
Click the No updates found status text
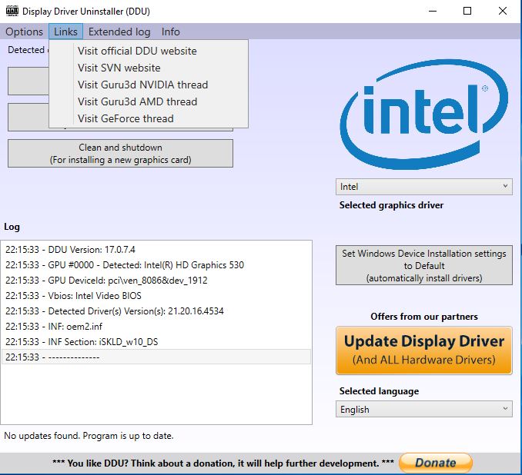click(x=89, y=436)
